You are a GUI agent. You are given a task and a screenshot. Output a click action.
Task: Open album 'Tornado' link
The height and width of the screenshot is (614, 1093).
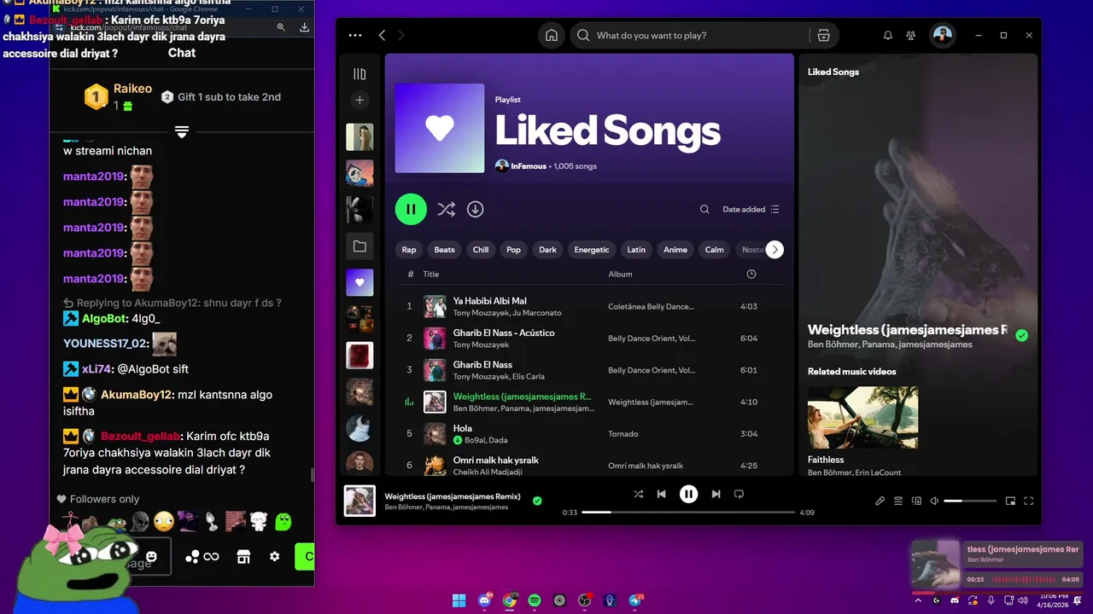pos(623,434)
